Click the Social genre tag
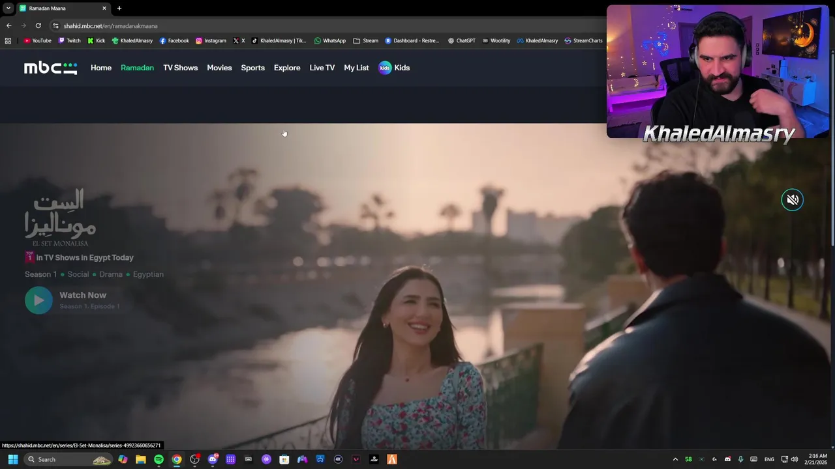 coord(78,274)
